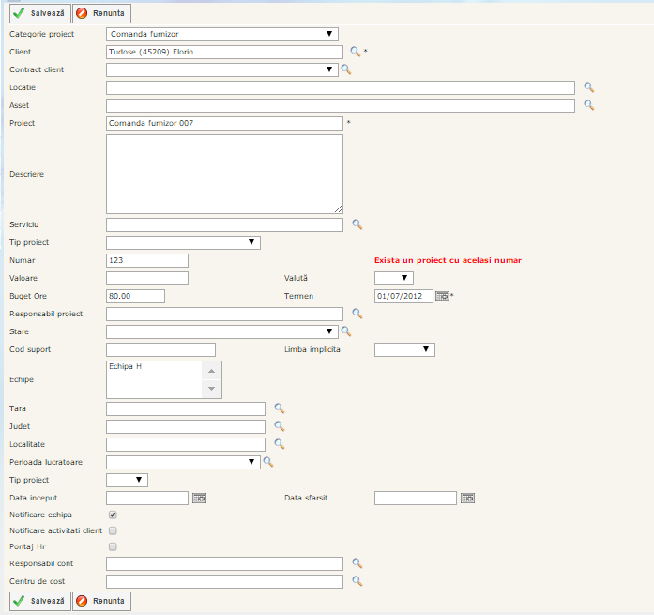Expand the Valută dropdown

click(x=393, y=278)
